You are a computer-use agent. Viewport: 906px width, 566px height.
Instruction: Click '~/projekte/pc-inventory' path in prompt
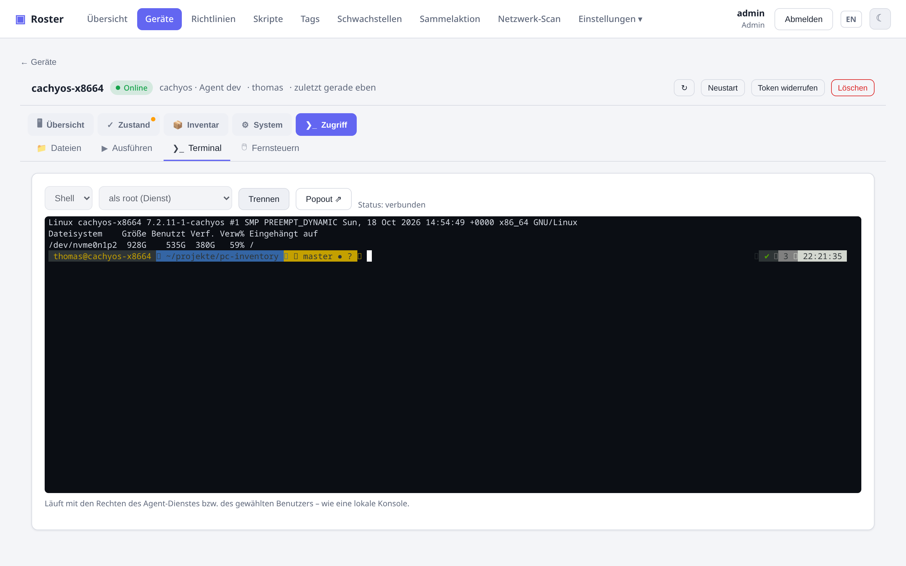(222, 256)
